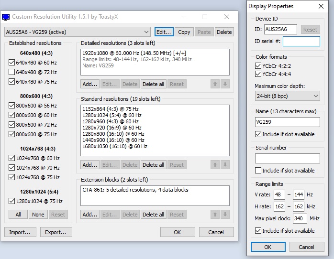Open Maximum color depth dropdown
334x259 pixels.
click(x=287, y=96)
